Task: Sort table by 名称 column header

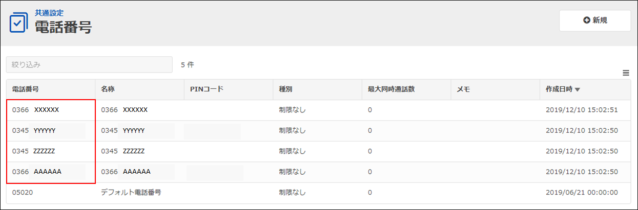Action: pyautogui.click(x=108, y=89)
